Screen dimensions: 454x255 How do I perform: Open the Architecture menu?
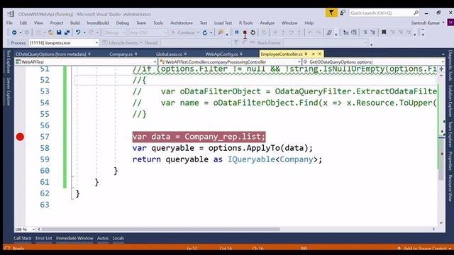click(182, 23)
